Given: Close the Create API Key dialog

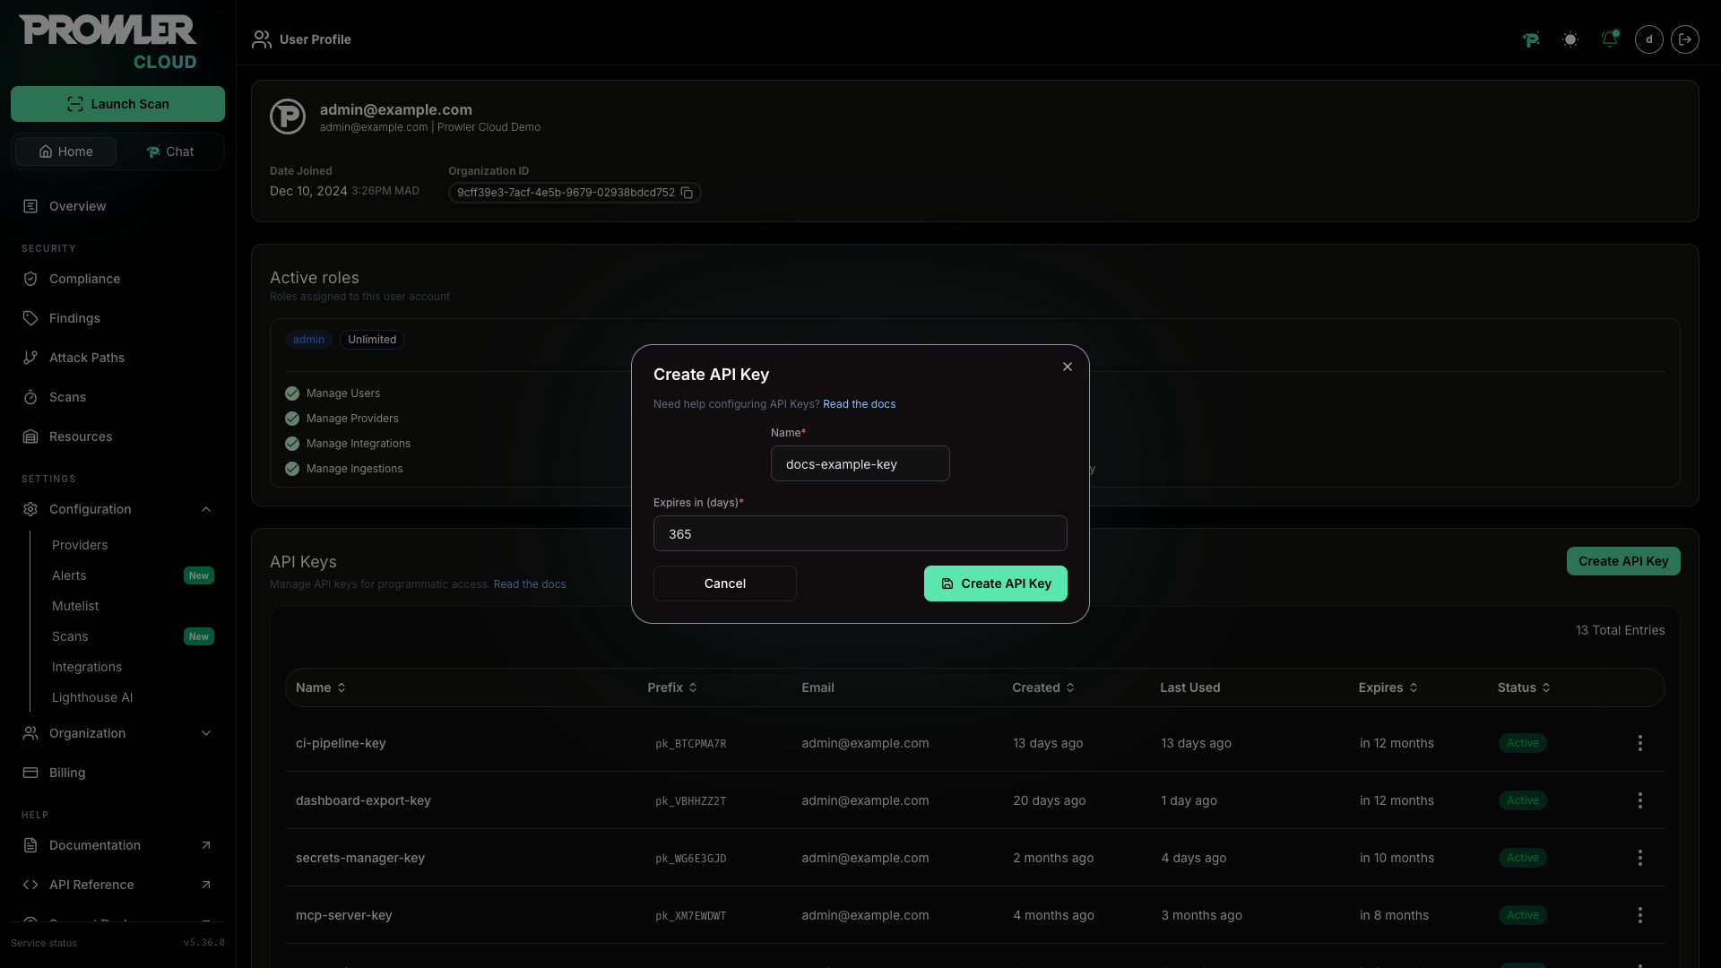Looking at the screenshot, I should pos(1067,367).
